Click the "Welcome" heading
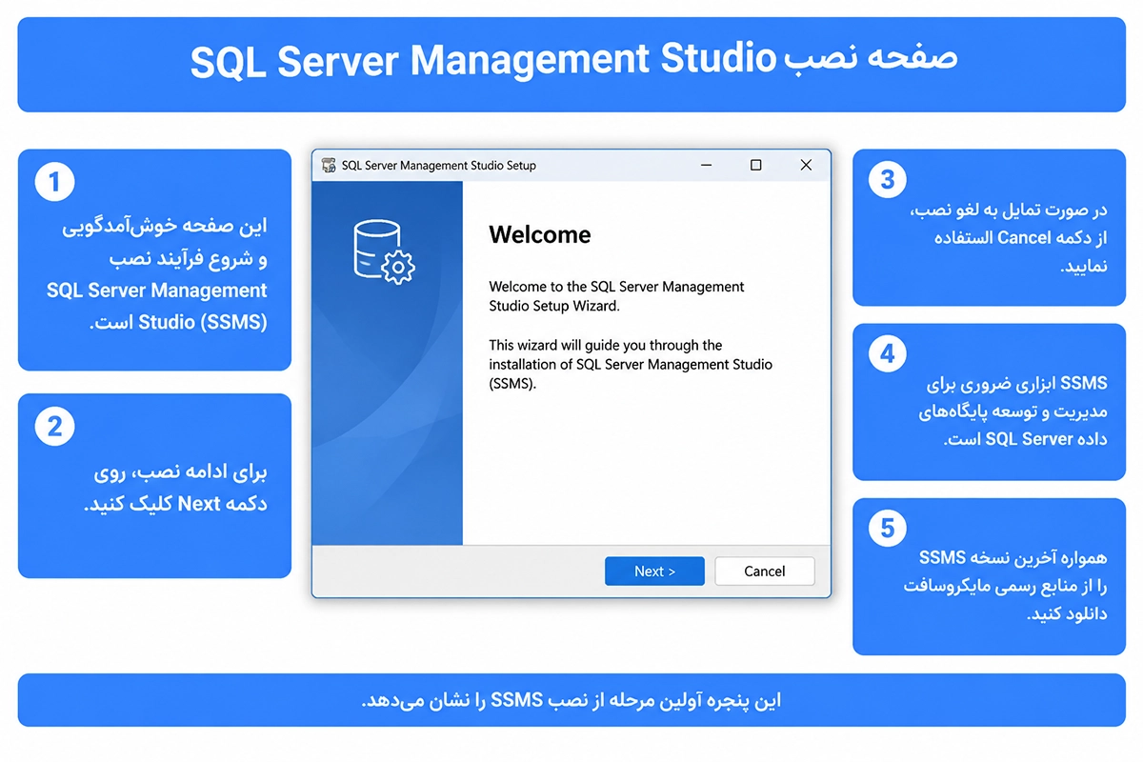This screenshot has height=762, width=1143. (x=540, y=235)
